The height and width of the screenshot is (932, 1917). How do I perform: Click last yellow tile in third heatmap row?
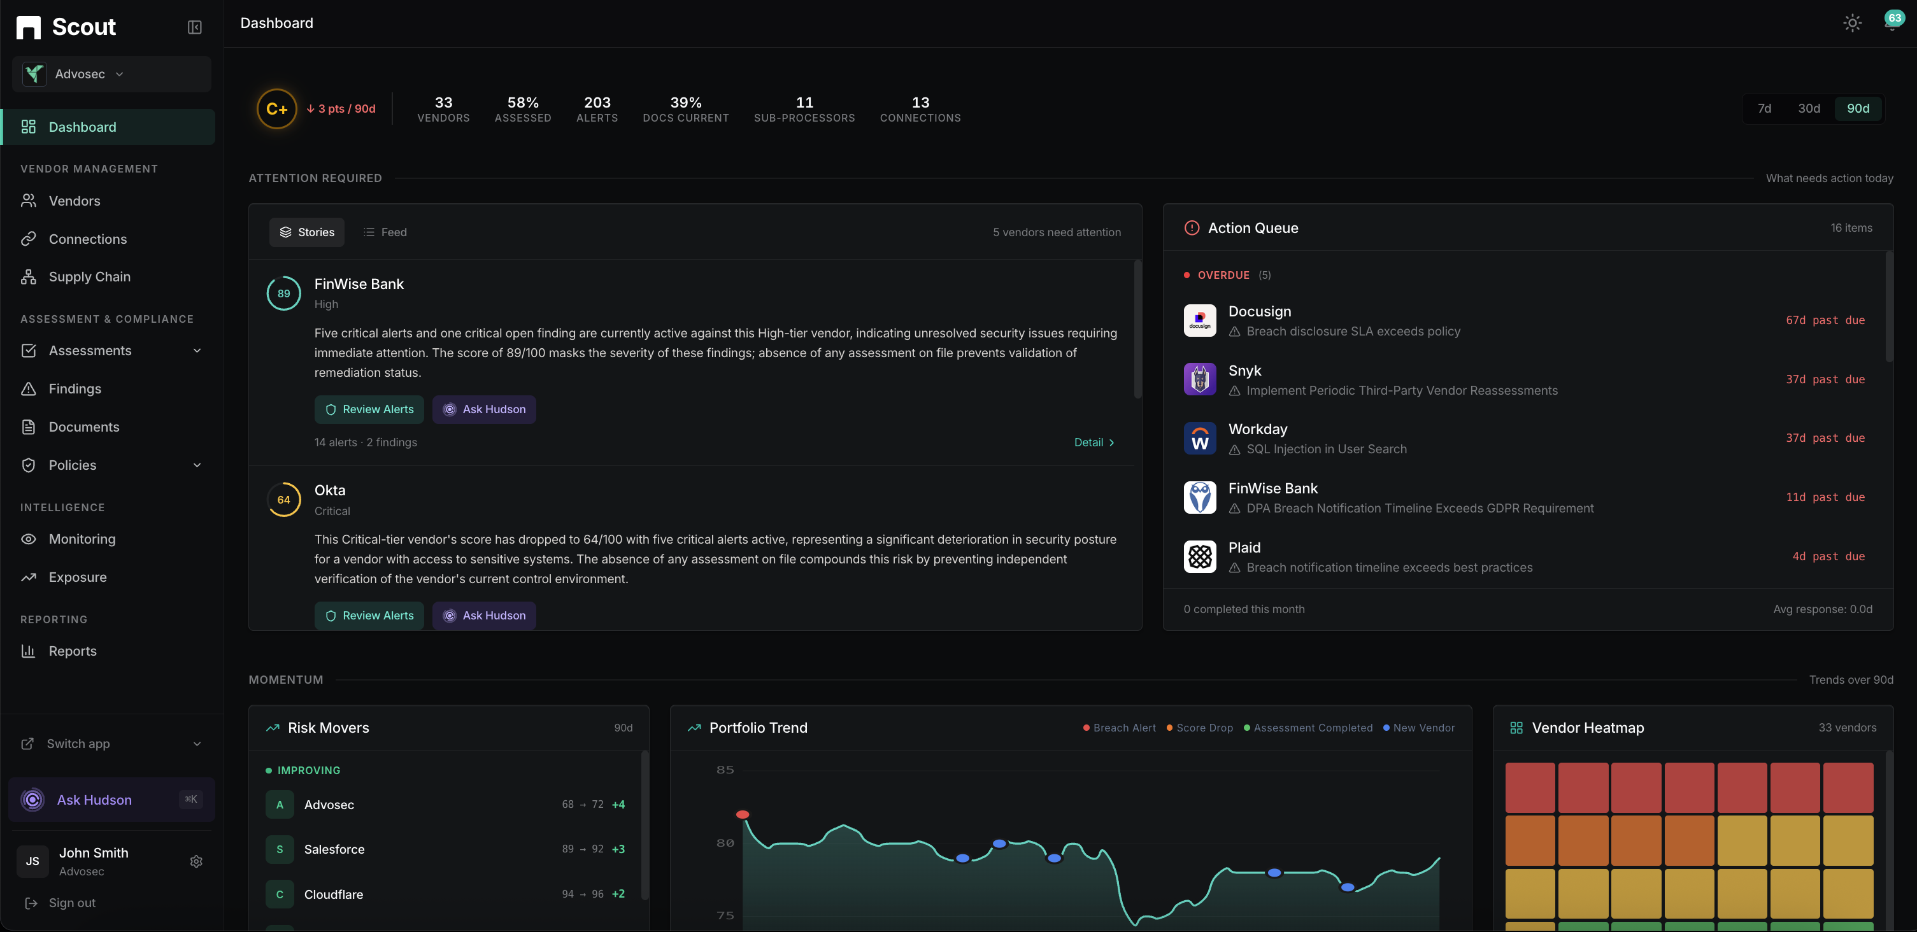pos(1848,894)
